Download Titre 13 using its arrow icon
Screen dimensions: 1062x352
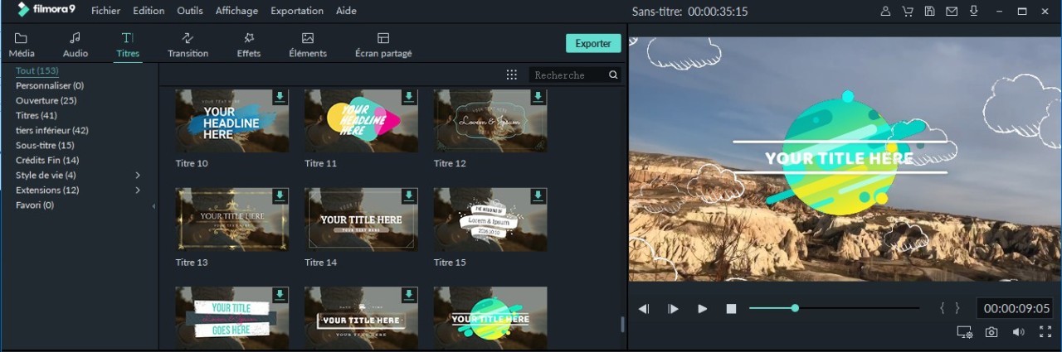(x=280, y=195)
